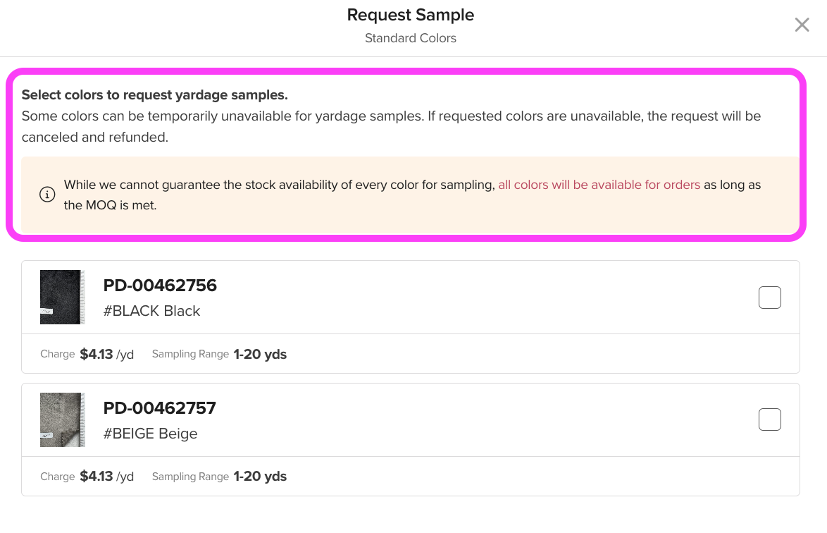The height and width of the screenshot is (533, 827).
Task: Click the Request Sample title
Action: click(411, 15)
